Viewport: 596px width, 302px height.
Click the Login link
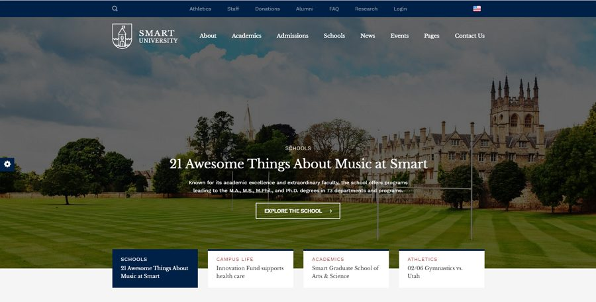(x=400, y=9)
